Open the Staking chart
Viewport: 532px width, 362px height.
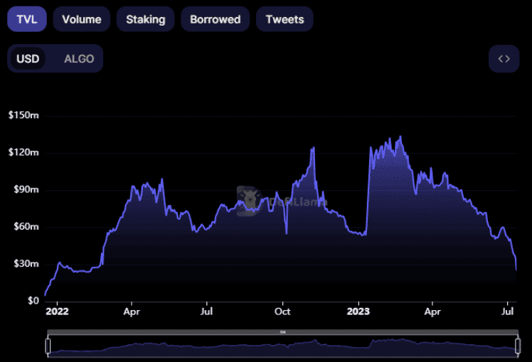(146, 19)
